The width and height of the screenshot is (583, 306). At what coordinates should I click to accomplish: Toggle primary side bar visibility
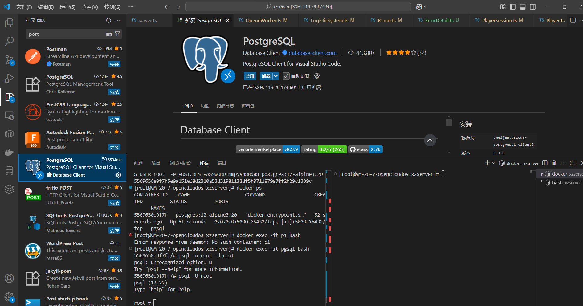pos(513,7)
